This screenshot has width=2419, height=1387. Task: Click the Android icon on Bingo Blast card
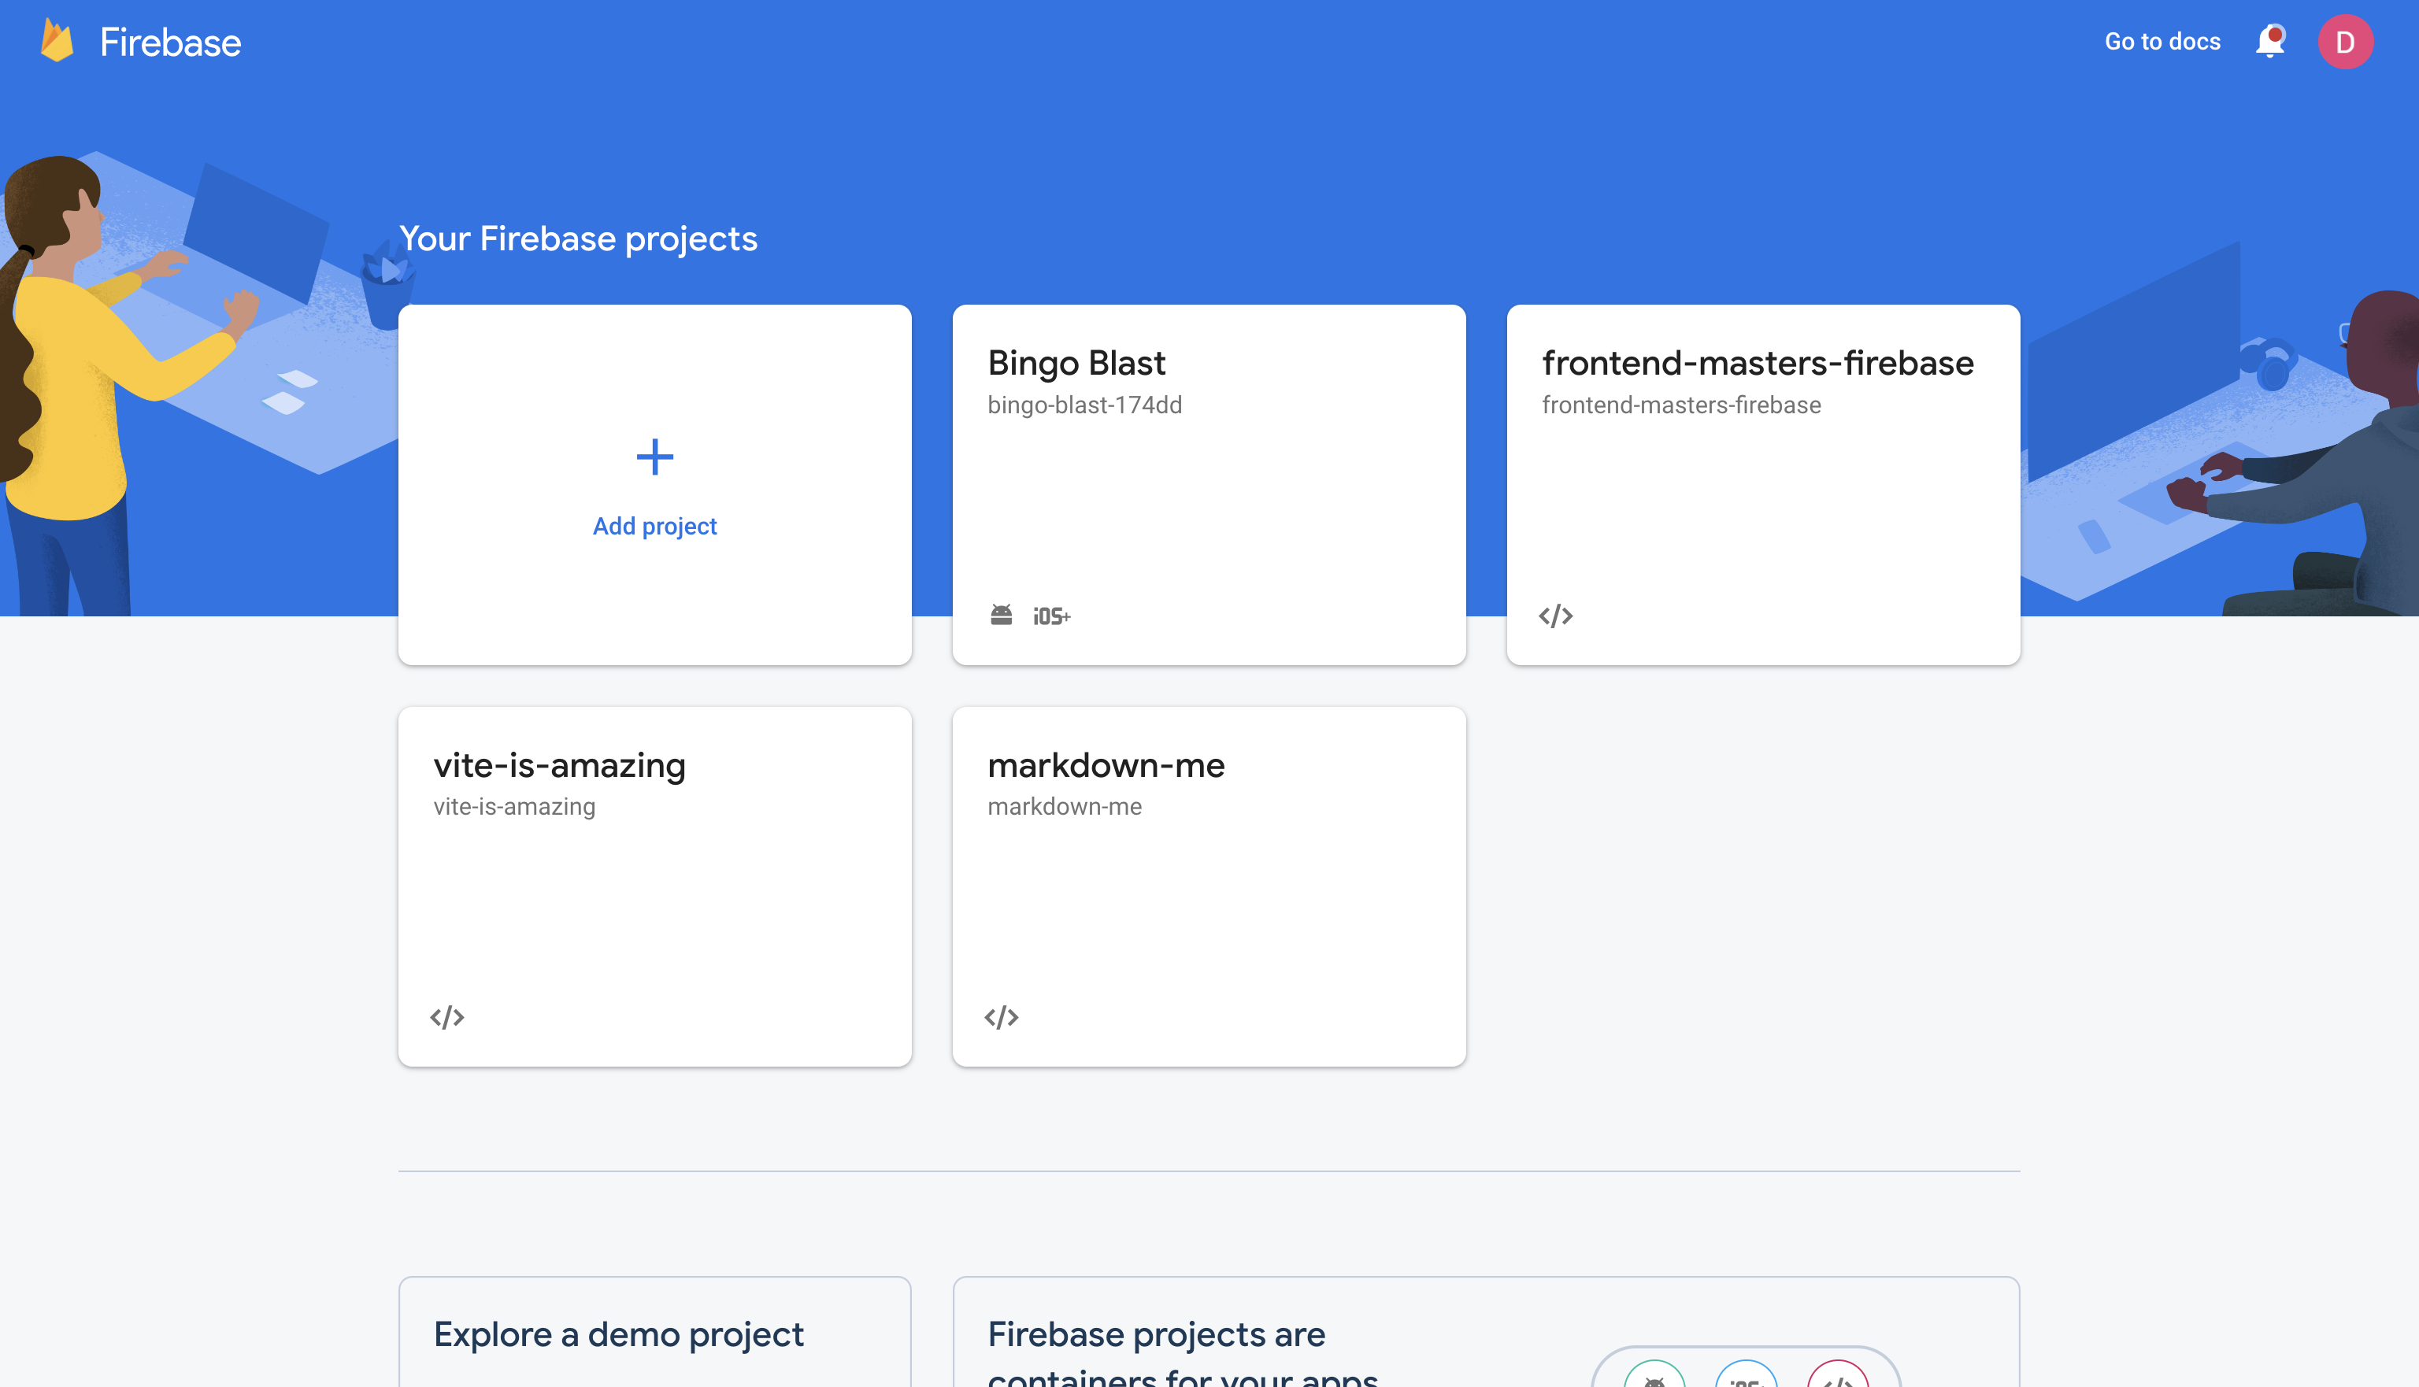point(1002,616)
